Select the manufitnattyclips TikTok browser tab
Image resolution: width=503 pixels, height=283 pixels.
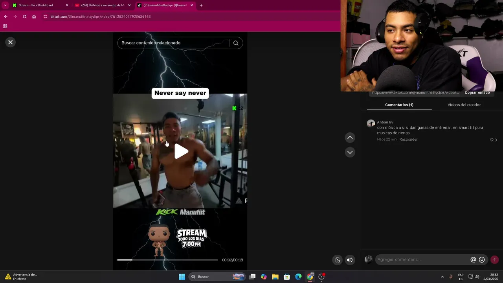point(165,6)
